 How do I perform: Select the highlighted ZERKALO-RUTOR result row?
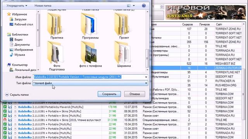point(196,68)
